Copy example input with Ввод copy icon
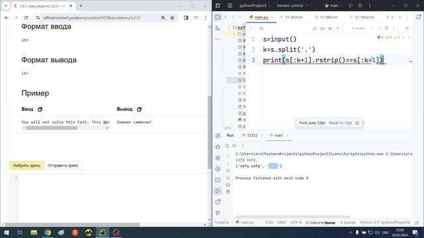Viewport: 424px width, 238px height. coord(40,109)
